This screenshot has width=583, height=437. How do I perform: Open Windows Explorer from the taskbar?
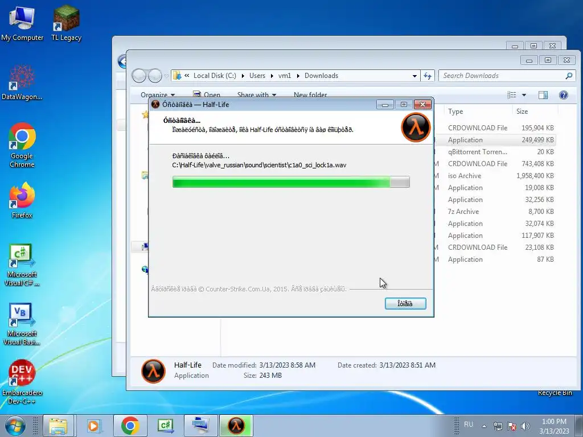pos(59,426)
